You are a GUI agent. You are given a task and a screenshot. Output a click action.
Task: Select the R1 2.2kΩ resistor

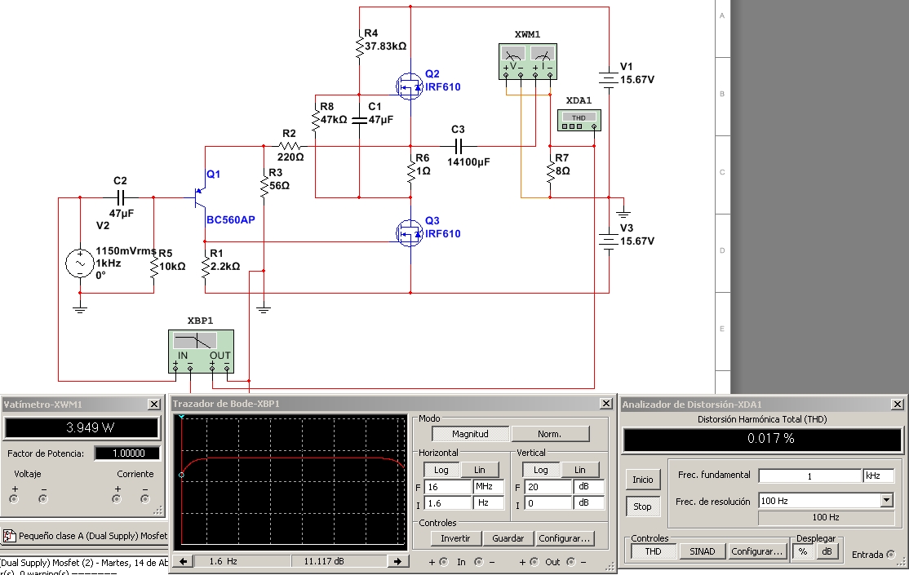pyautogui.click(x=206, y=268)
